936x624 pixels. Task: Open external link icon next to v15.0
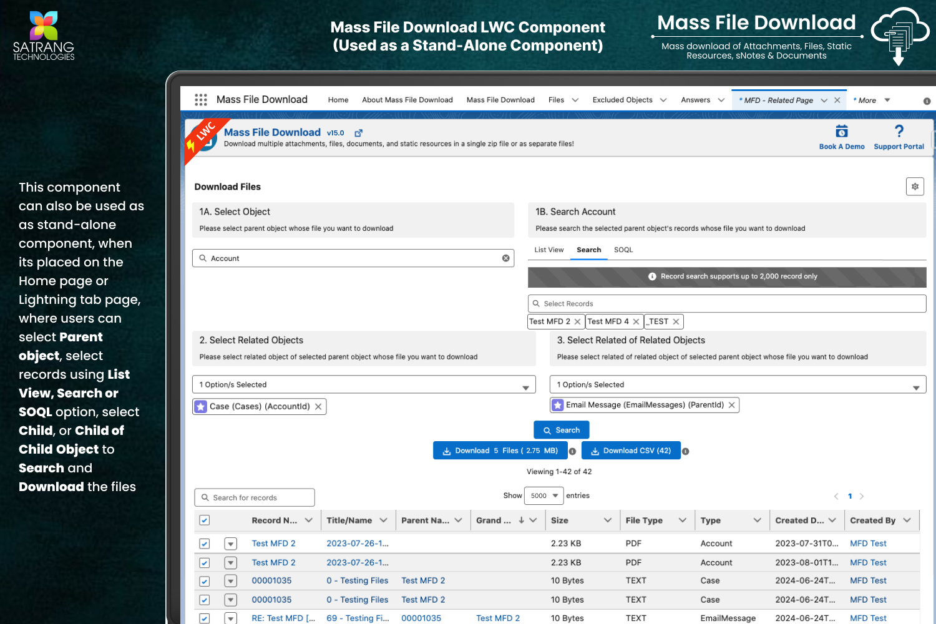click(x=358, y=133)
